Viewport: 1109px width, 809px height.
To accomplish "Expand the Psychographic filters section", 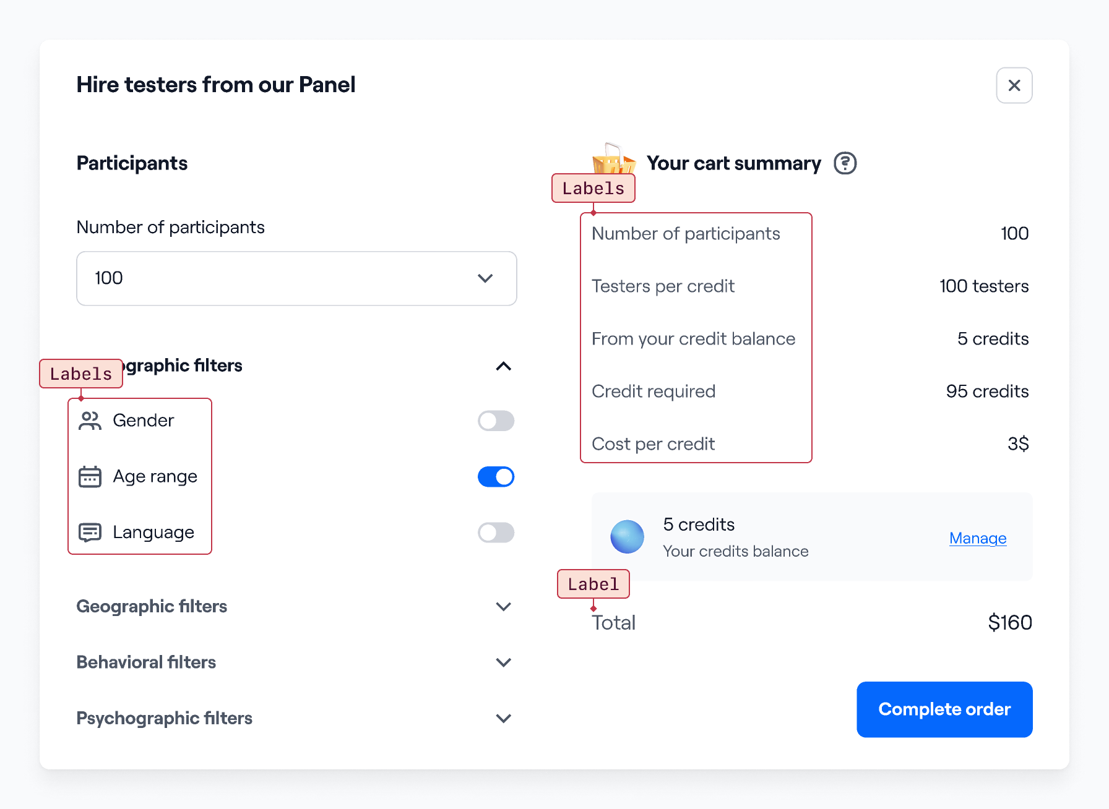I will 296,719.
